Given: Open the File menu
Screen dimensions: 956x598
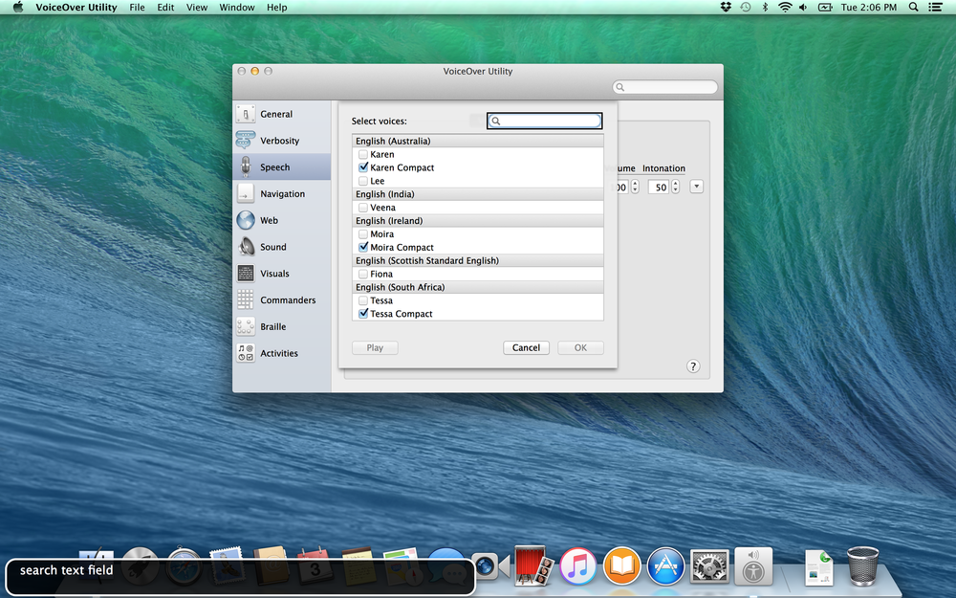Looking at the screenshot, I should coord(137,8).
